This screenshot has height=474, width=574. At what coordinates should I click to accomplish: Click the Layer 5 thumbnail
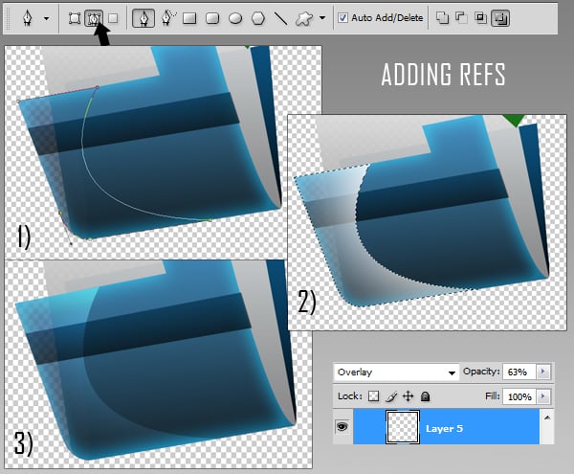[x=403, y=428]
